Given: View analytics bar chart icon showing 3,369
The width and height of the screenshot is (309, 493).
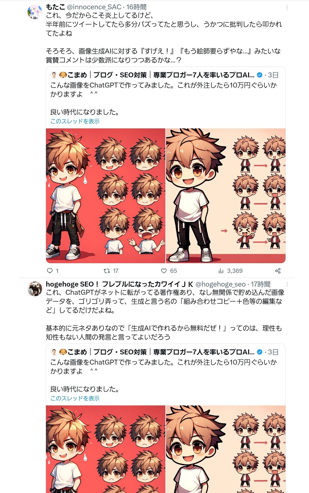Looking at the screenshot, I should click(221, 271).
